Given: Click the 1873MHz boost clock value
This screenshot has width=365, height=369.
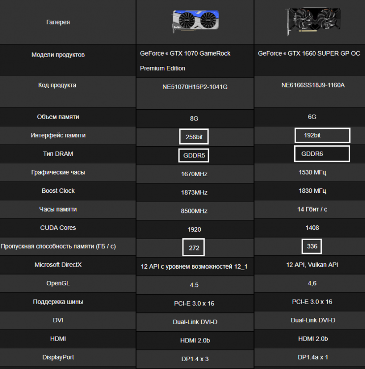Looking at the screenshot, I should point(194,192).
